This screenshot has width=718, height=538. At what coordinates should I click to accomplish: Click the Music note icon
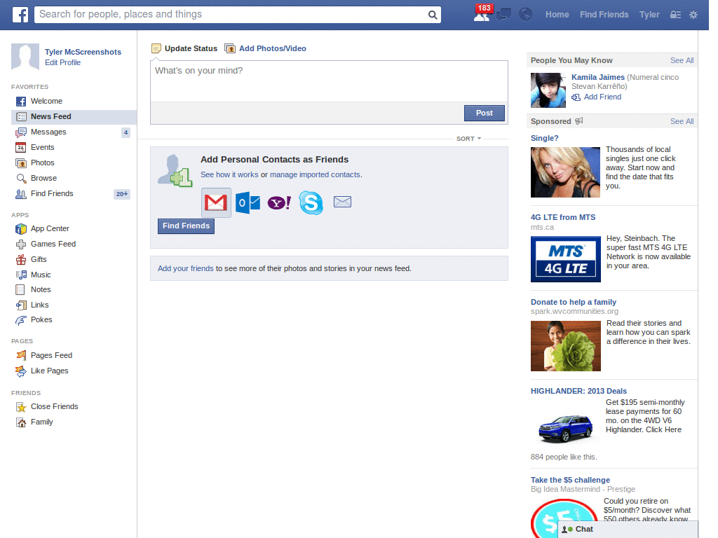point(21,275)
